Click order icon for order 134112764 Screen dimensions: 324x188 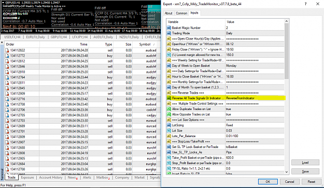point(7,77)
